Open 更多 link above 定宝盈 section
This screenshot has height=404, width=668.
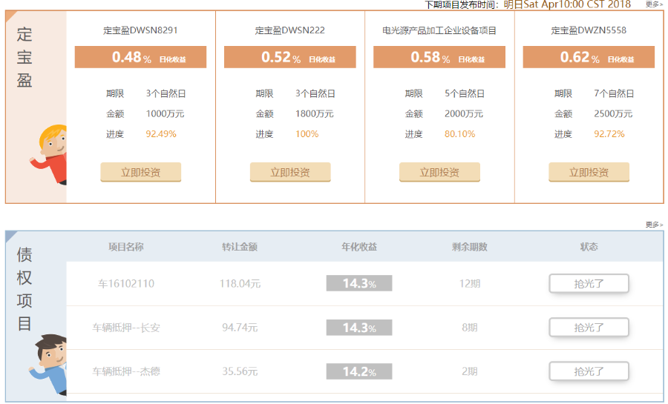point(654,4)
